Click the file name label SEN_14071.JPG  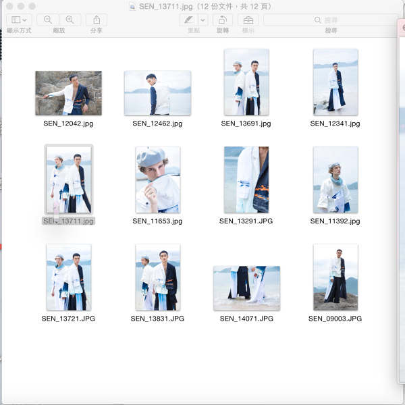pos(246,319)
